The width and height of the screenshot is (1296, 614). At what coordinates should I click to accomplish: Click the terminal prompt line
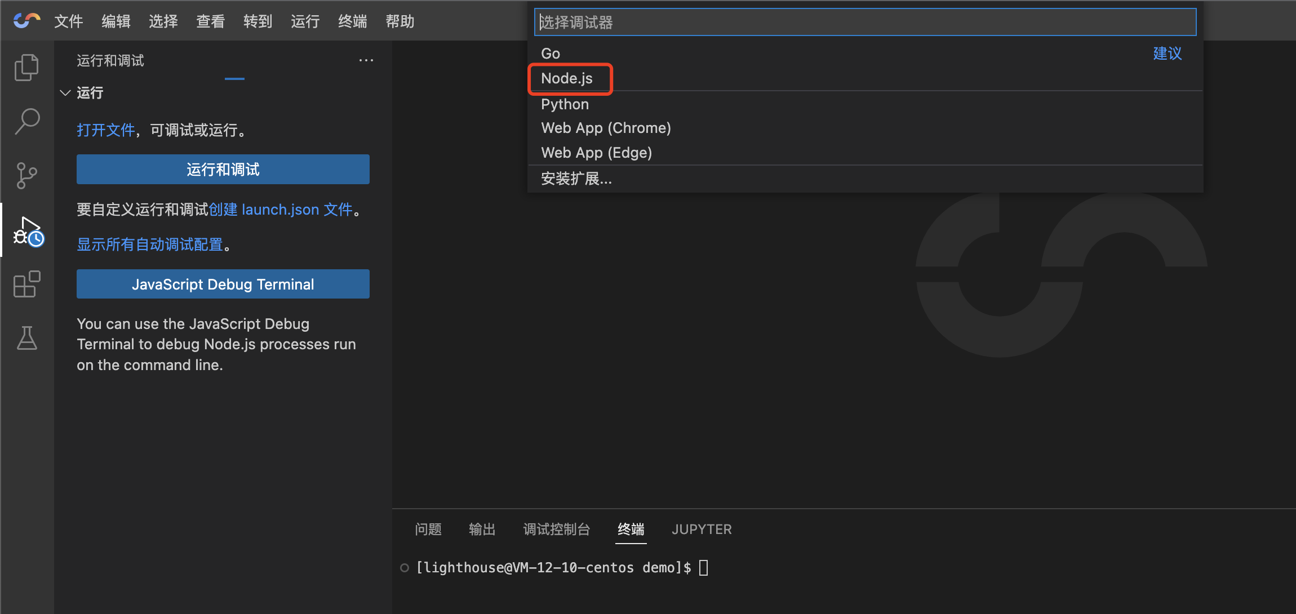tap(554, 567)
